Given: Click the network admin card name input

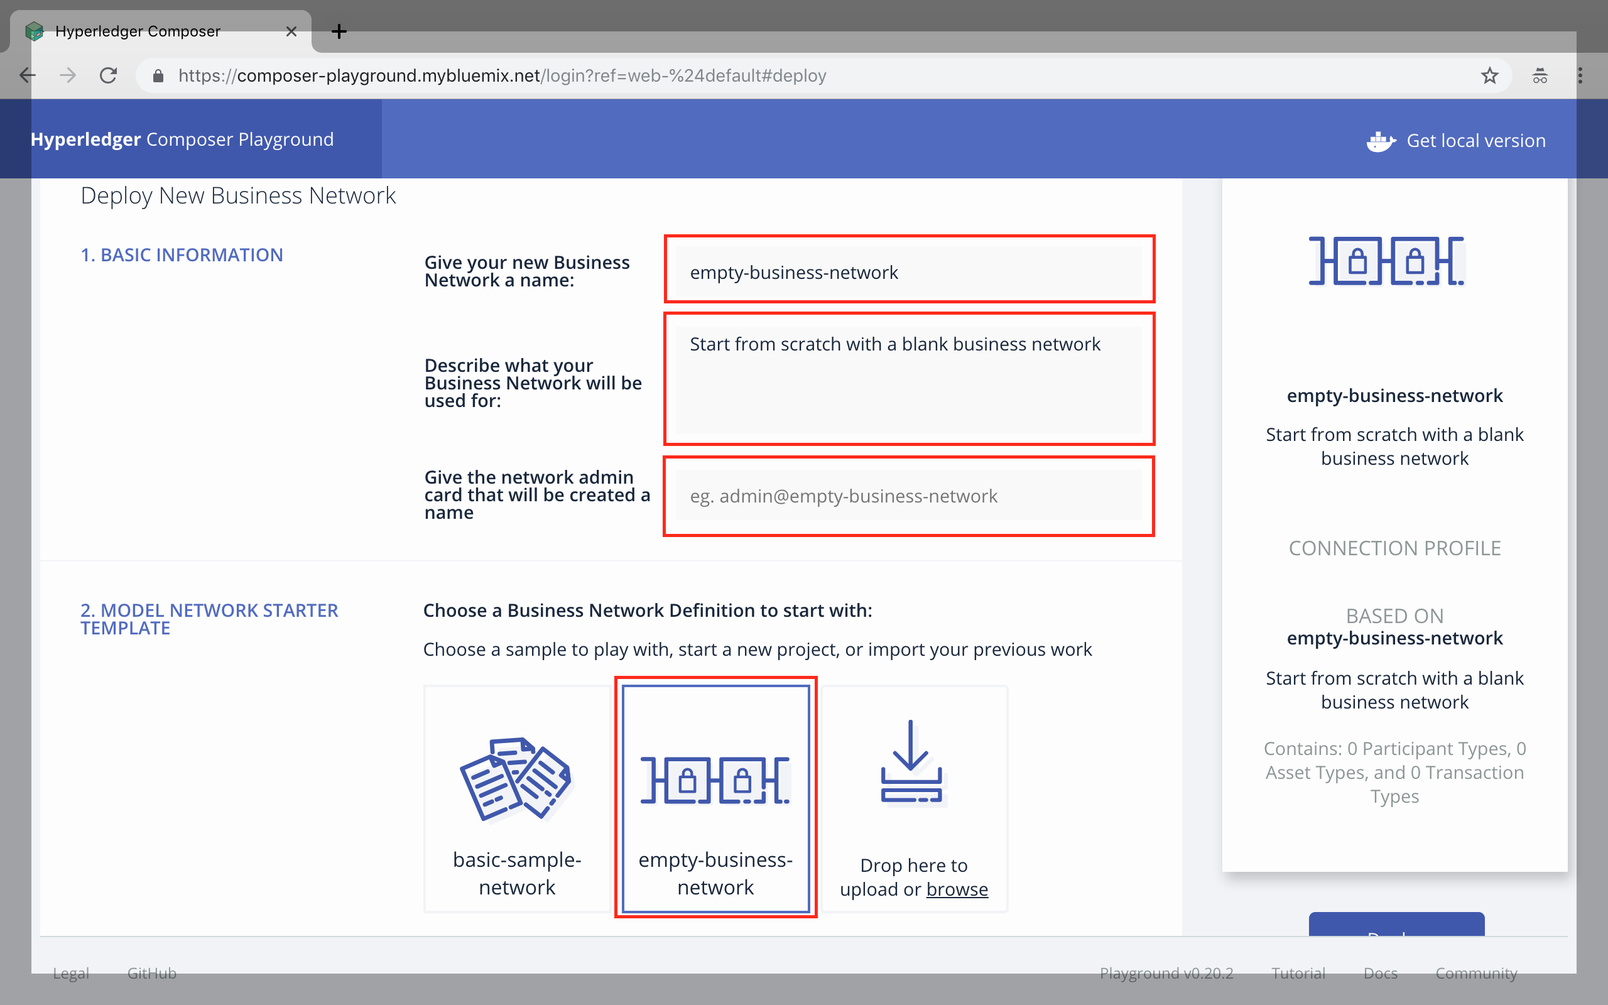Looking at the screenshot, I should [909, 494].
